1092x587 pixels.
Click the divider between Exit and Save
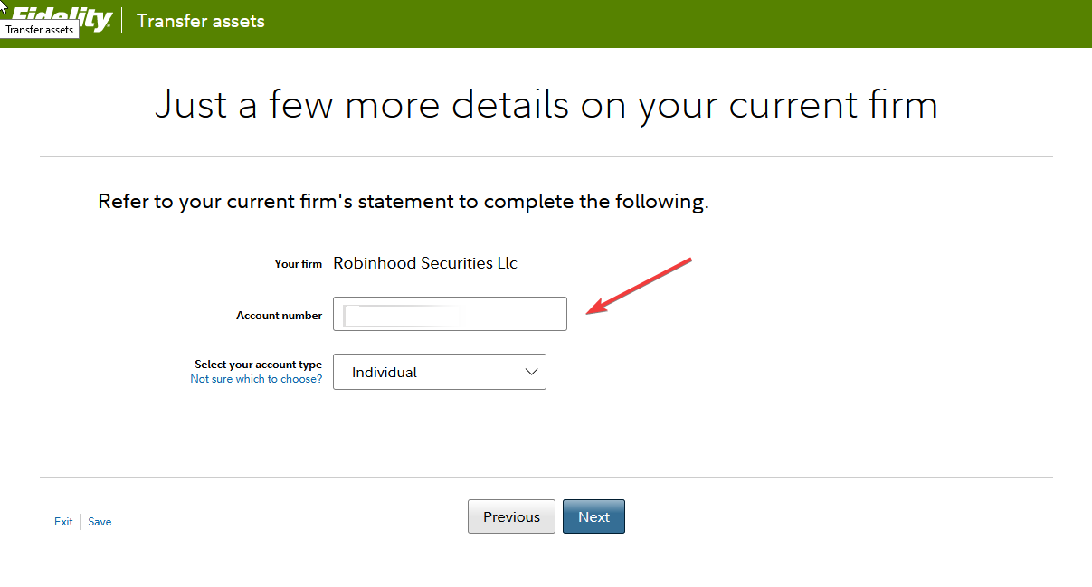coord(81,522)
